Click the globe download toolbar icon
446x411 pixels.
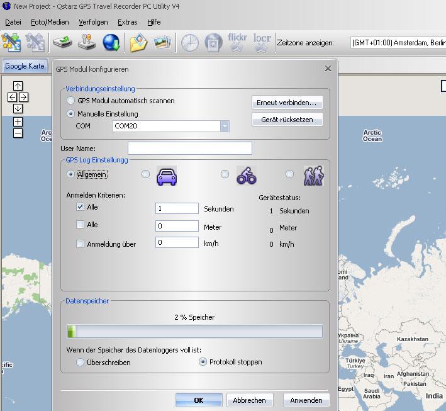111,43
